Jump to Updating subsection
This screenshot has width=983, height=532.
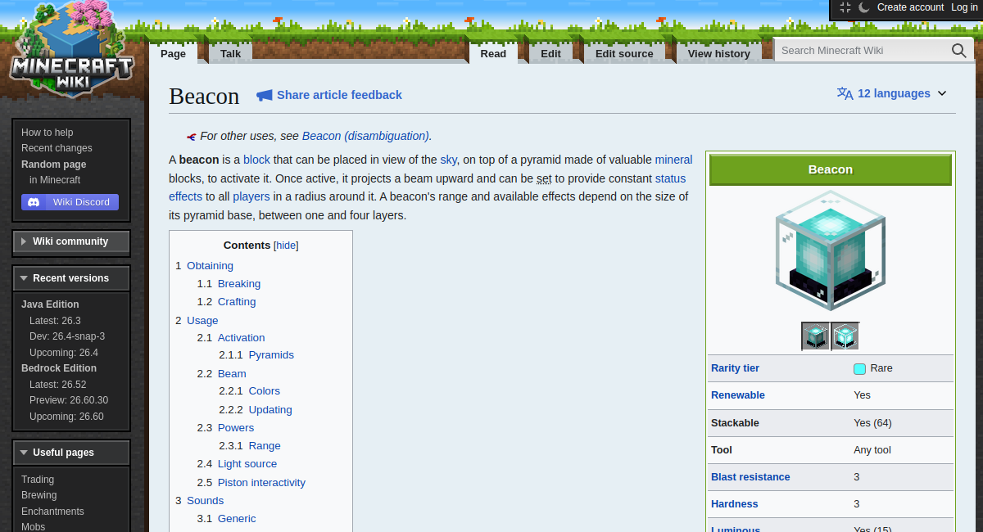click(270, 410)
